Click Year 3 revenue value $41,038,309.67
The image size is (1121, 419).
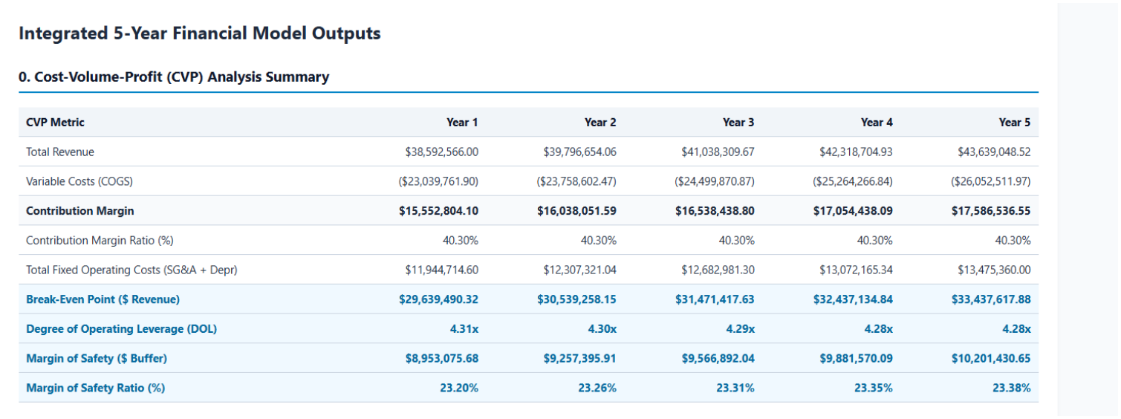[x=718, y=152]
